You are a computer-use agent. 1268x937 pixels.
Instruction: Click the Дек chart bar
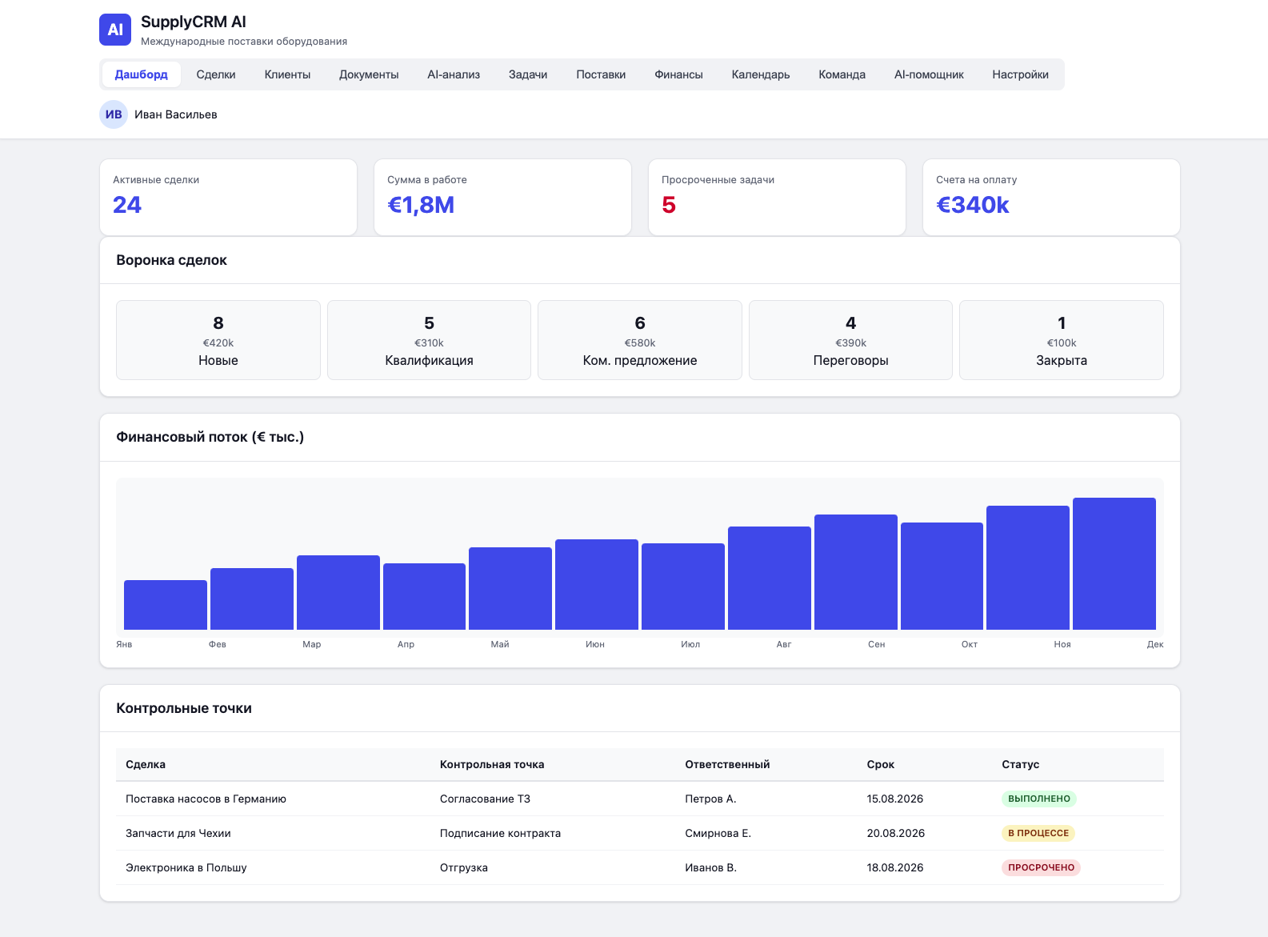[x=1114, y=563]
